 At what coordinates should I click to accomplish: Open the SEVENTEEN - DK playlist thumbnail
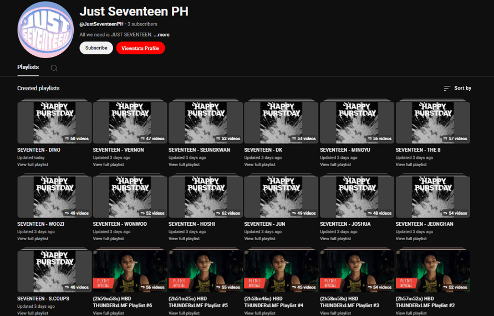pyautogui.click(x=281, y=122)
